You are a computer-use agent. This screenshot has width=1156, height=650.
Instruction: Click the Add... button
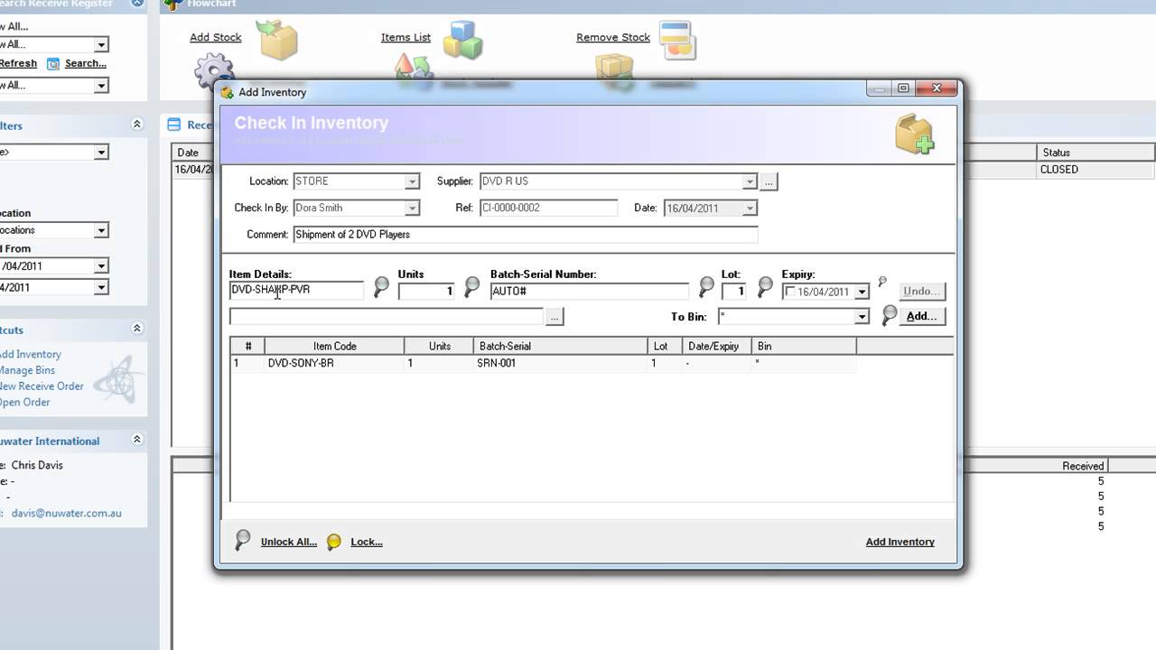click(x=922, y=316)
